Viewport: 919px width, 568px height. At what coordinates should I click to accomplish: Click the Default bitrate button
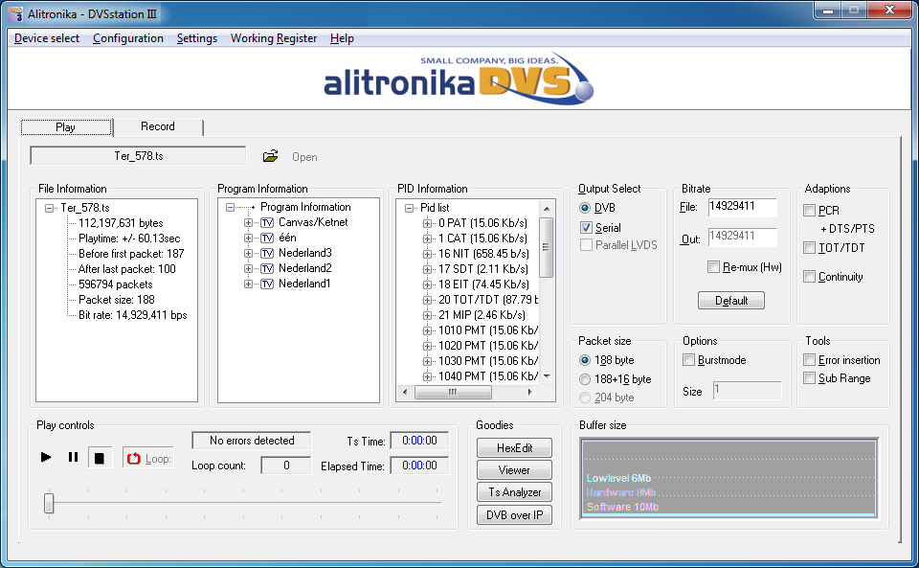point(731,301)
